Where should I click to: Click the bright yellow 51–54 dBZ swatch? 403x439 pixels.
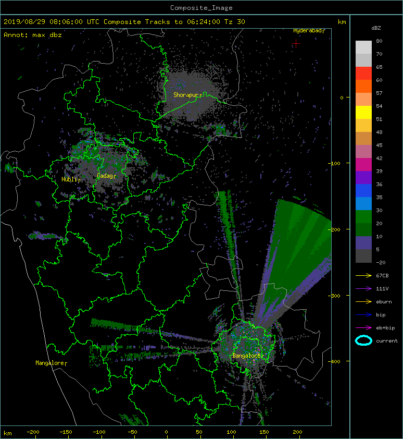click(363, 112)
